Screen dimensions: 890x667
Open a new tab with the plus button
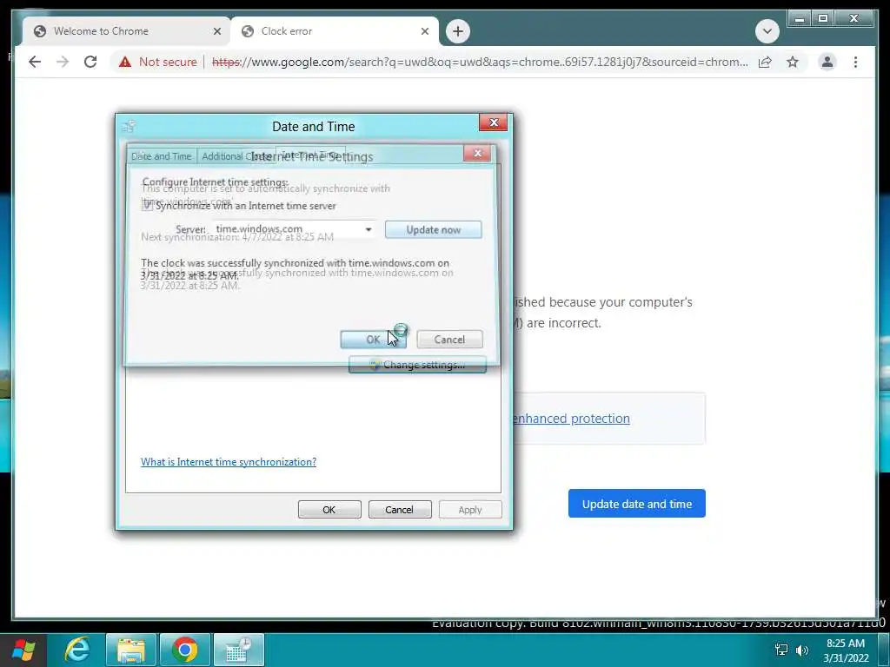point(458,31)
